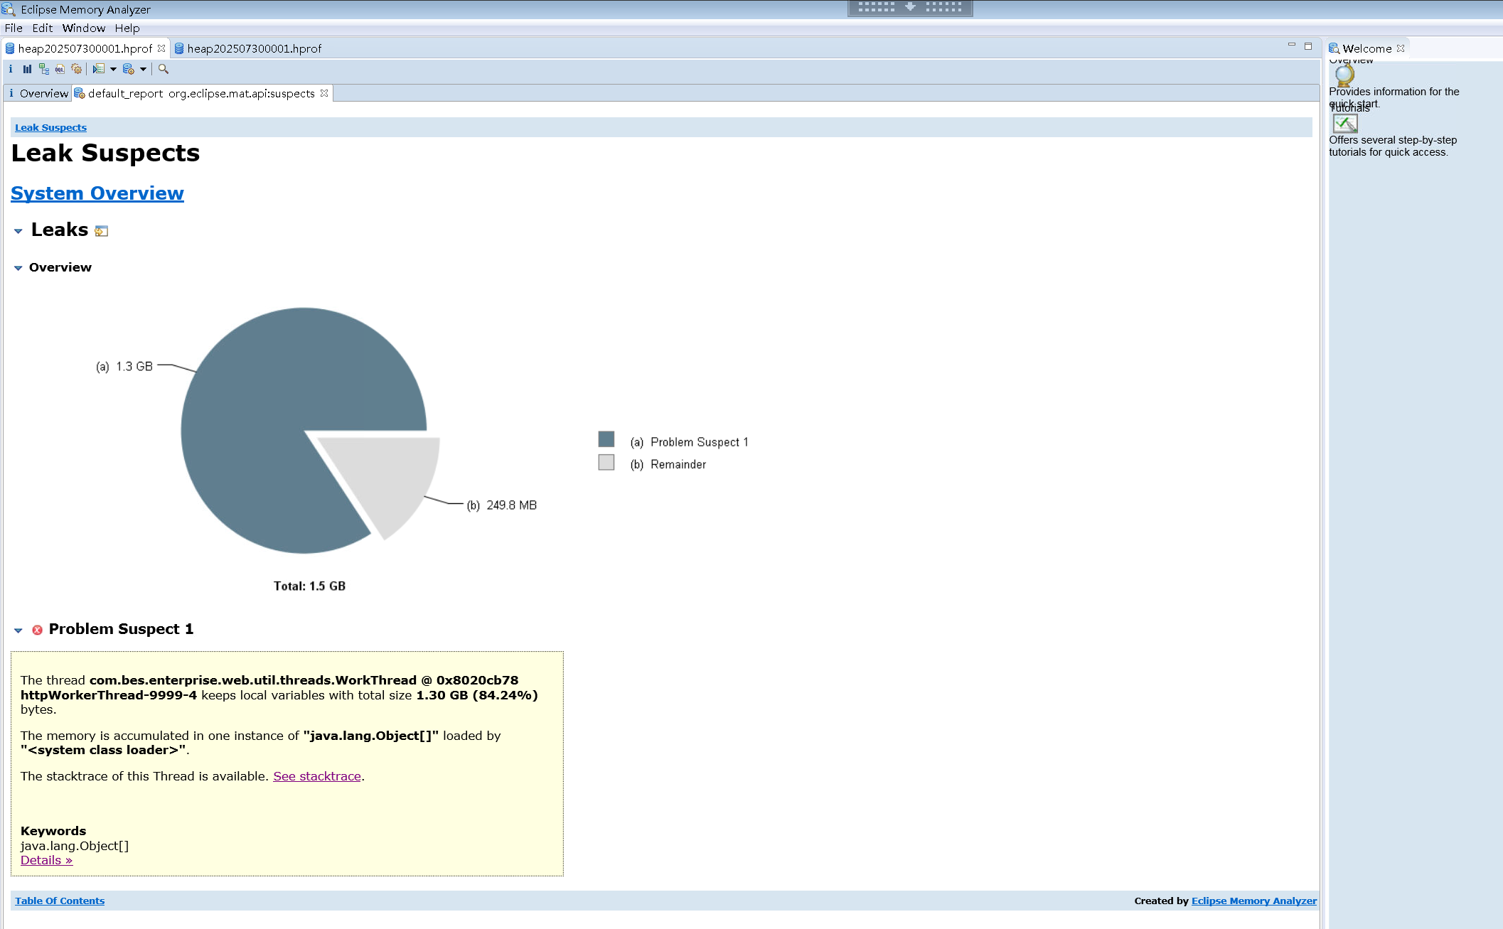1503x929 pixels.
Task: Click the Remainder legend color swatch
Action: click(606, 462)
